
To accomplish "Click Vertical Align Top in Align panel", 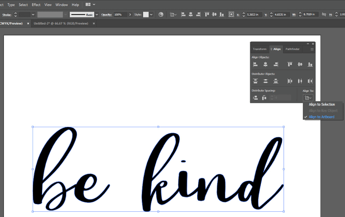I will point(290,64).
